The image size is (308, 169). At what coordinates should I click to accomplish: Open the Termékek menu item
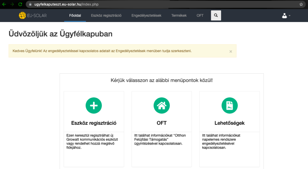click(179, 16)
